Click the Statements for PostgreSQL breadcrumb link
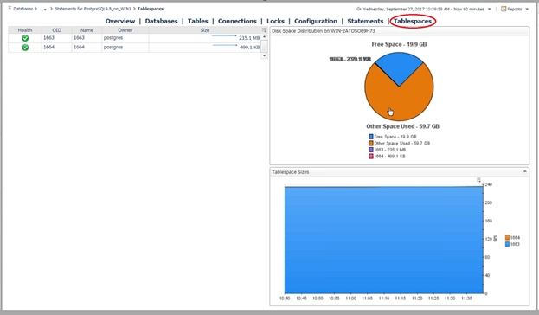Viewport: 539px width, 315px height. 93,9
